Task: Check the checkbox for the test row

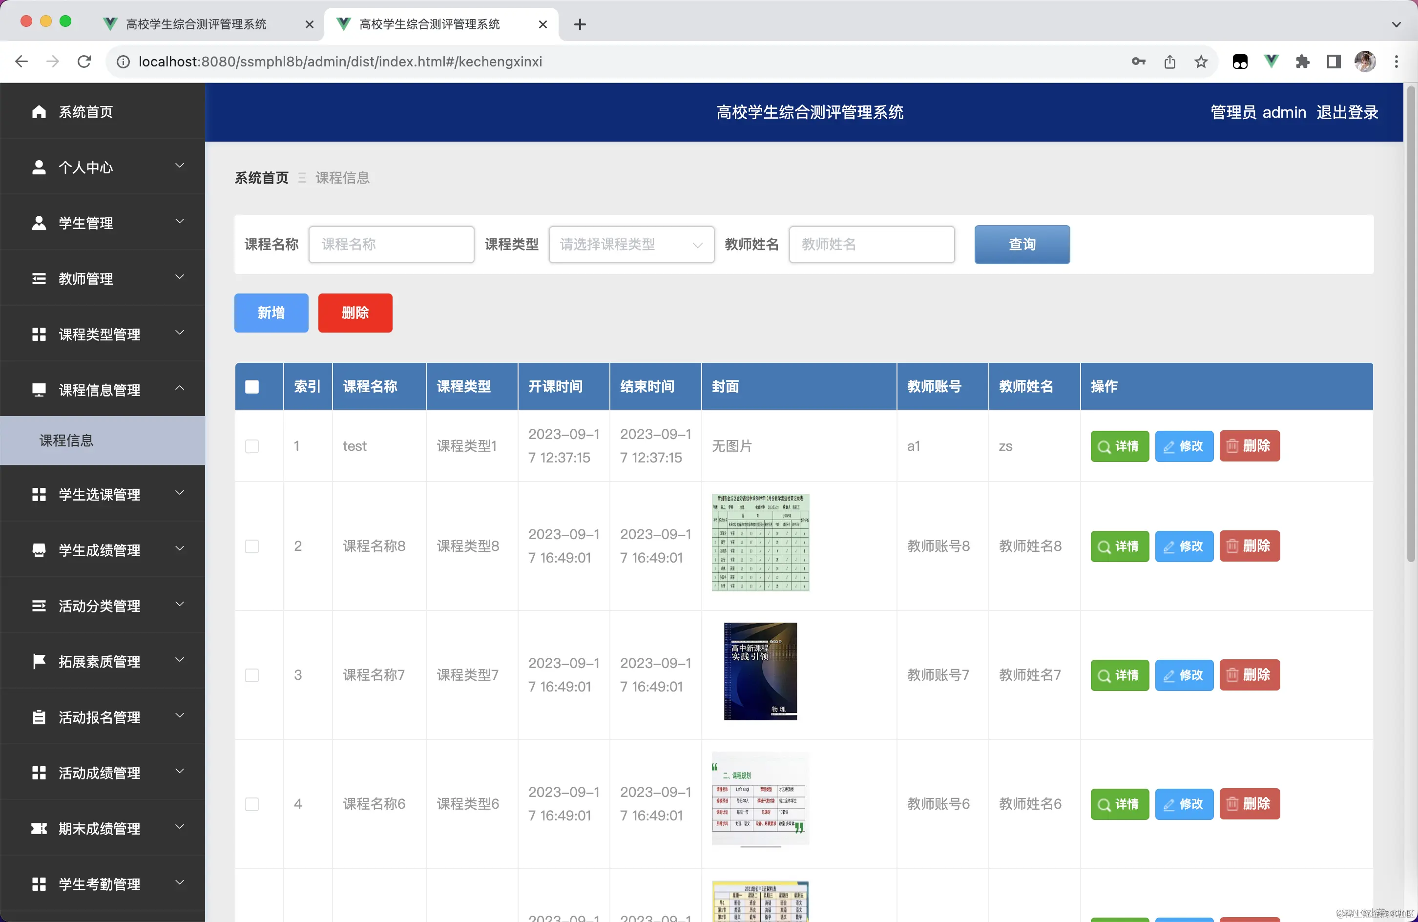Action: [252, 446]
